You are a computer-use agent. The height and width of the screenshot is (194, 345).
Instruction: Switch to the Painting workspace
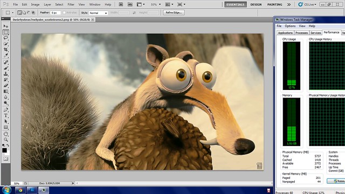(x=274, y=4)
